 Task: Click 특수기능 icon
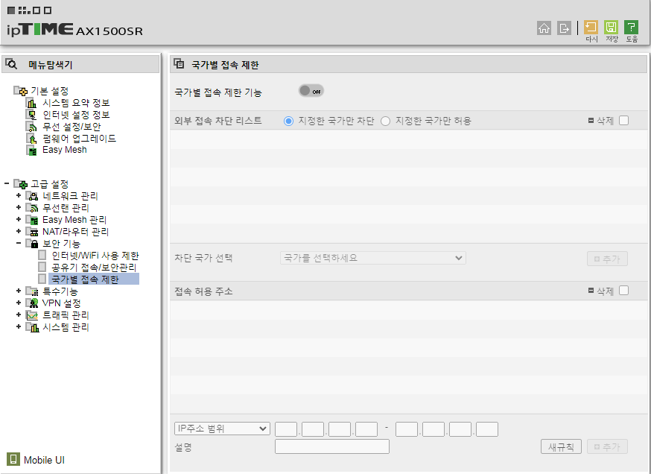pos(32,291)
